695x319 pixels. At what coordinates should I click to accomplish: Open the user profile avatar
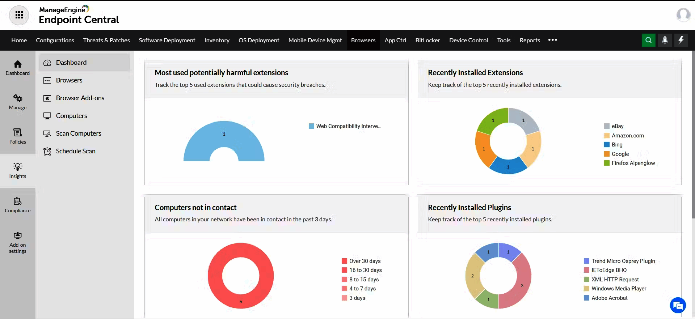pos(683,15)
